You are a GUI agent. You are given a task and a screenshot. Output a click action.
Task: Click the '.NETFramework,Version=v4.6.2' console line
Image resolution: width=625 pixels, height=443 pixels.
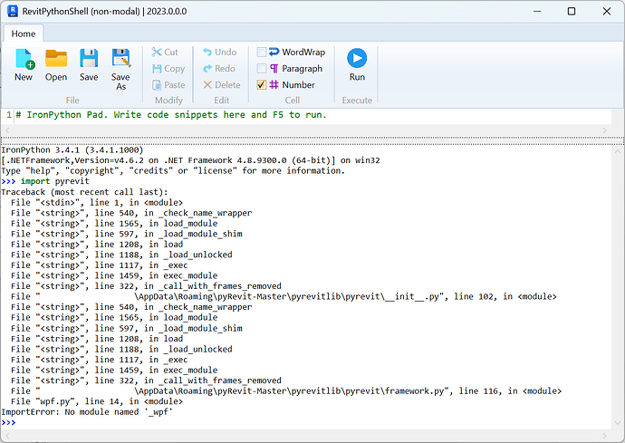pyautogui.click(x=190, y=160)
